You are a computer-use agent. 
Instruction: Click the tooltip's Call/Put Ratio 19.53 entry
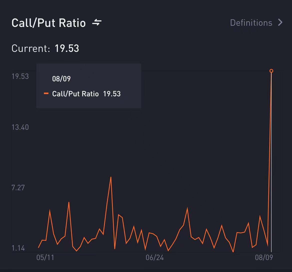[x=86, y=94]
